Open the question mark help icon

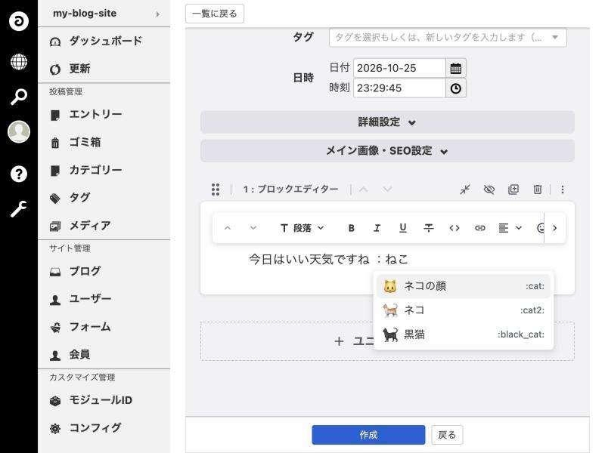click(18, 174)
